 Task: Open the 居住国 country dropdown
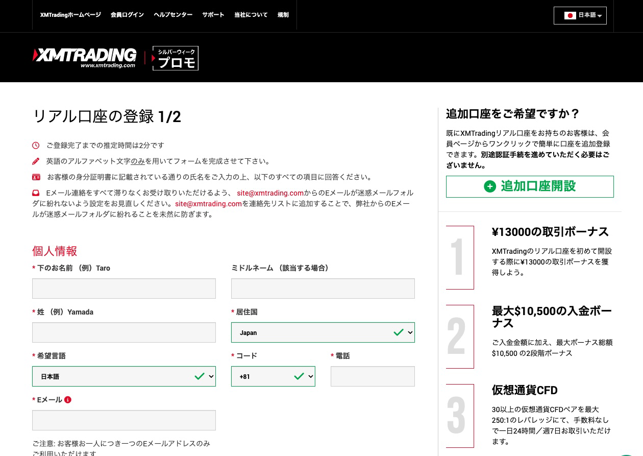click(x=323, y=332)
